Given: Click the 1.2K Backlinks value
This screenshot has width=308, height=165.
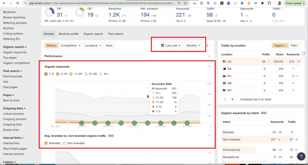Looking at the screenshot, I should pos(114,15).
